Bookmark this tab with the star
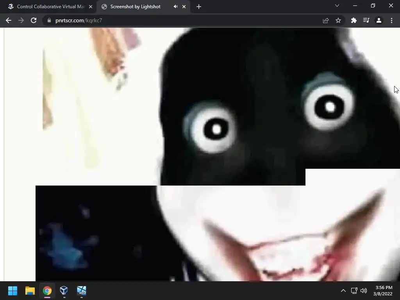Viewport: 400px width, 300px height. (x=338, y=20)
